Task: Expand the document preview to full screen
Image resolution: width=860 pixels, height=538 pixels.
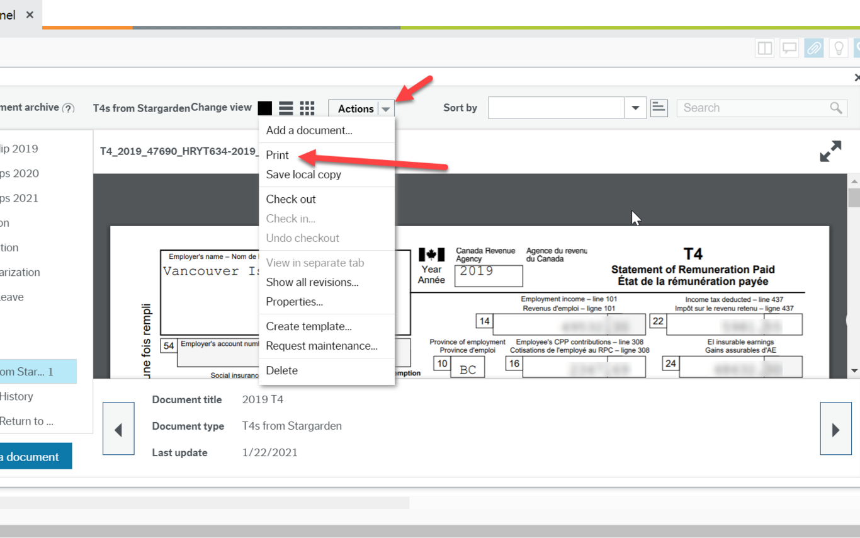Action: pos(831,151)
